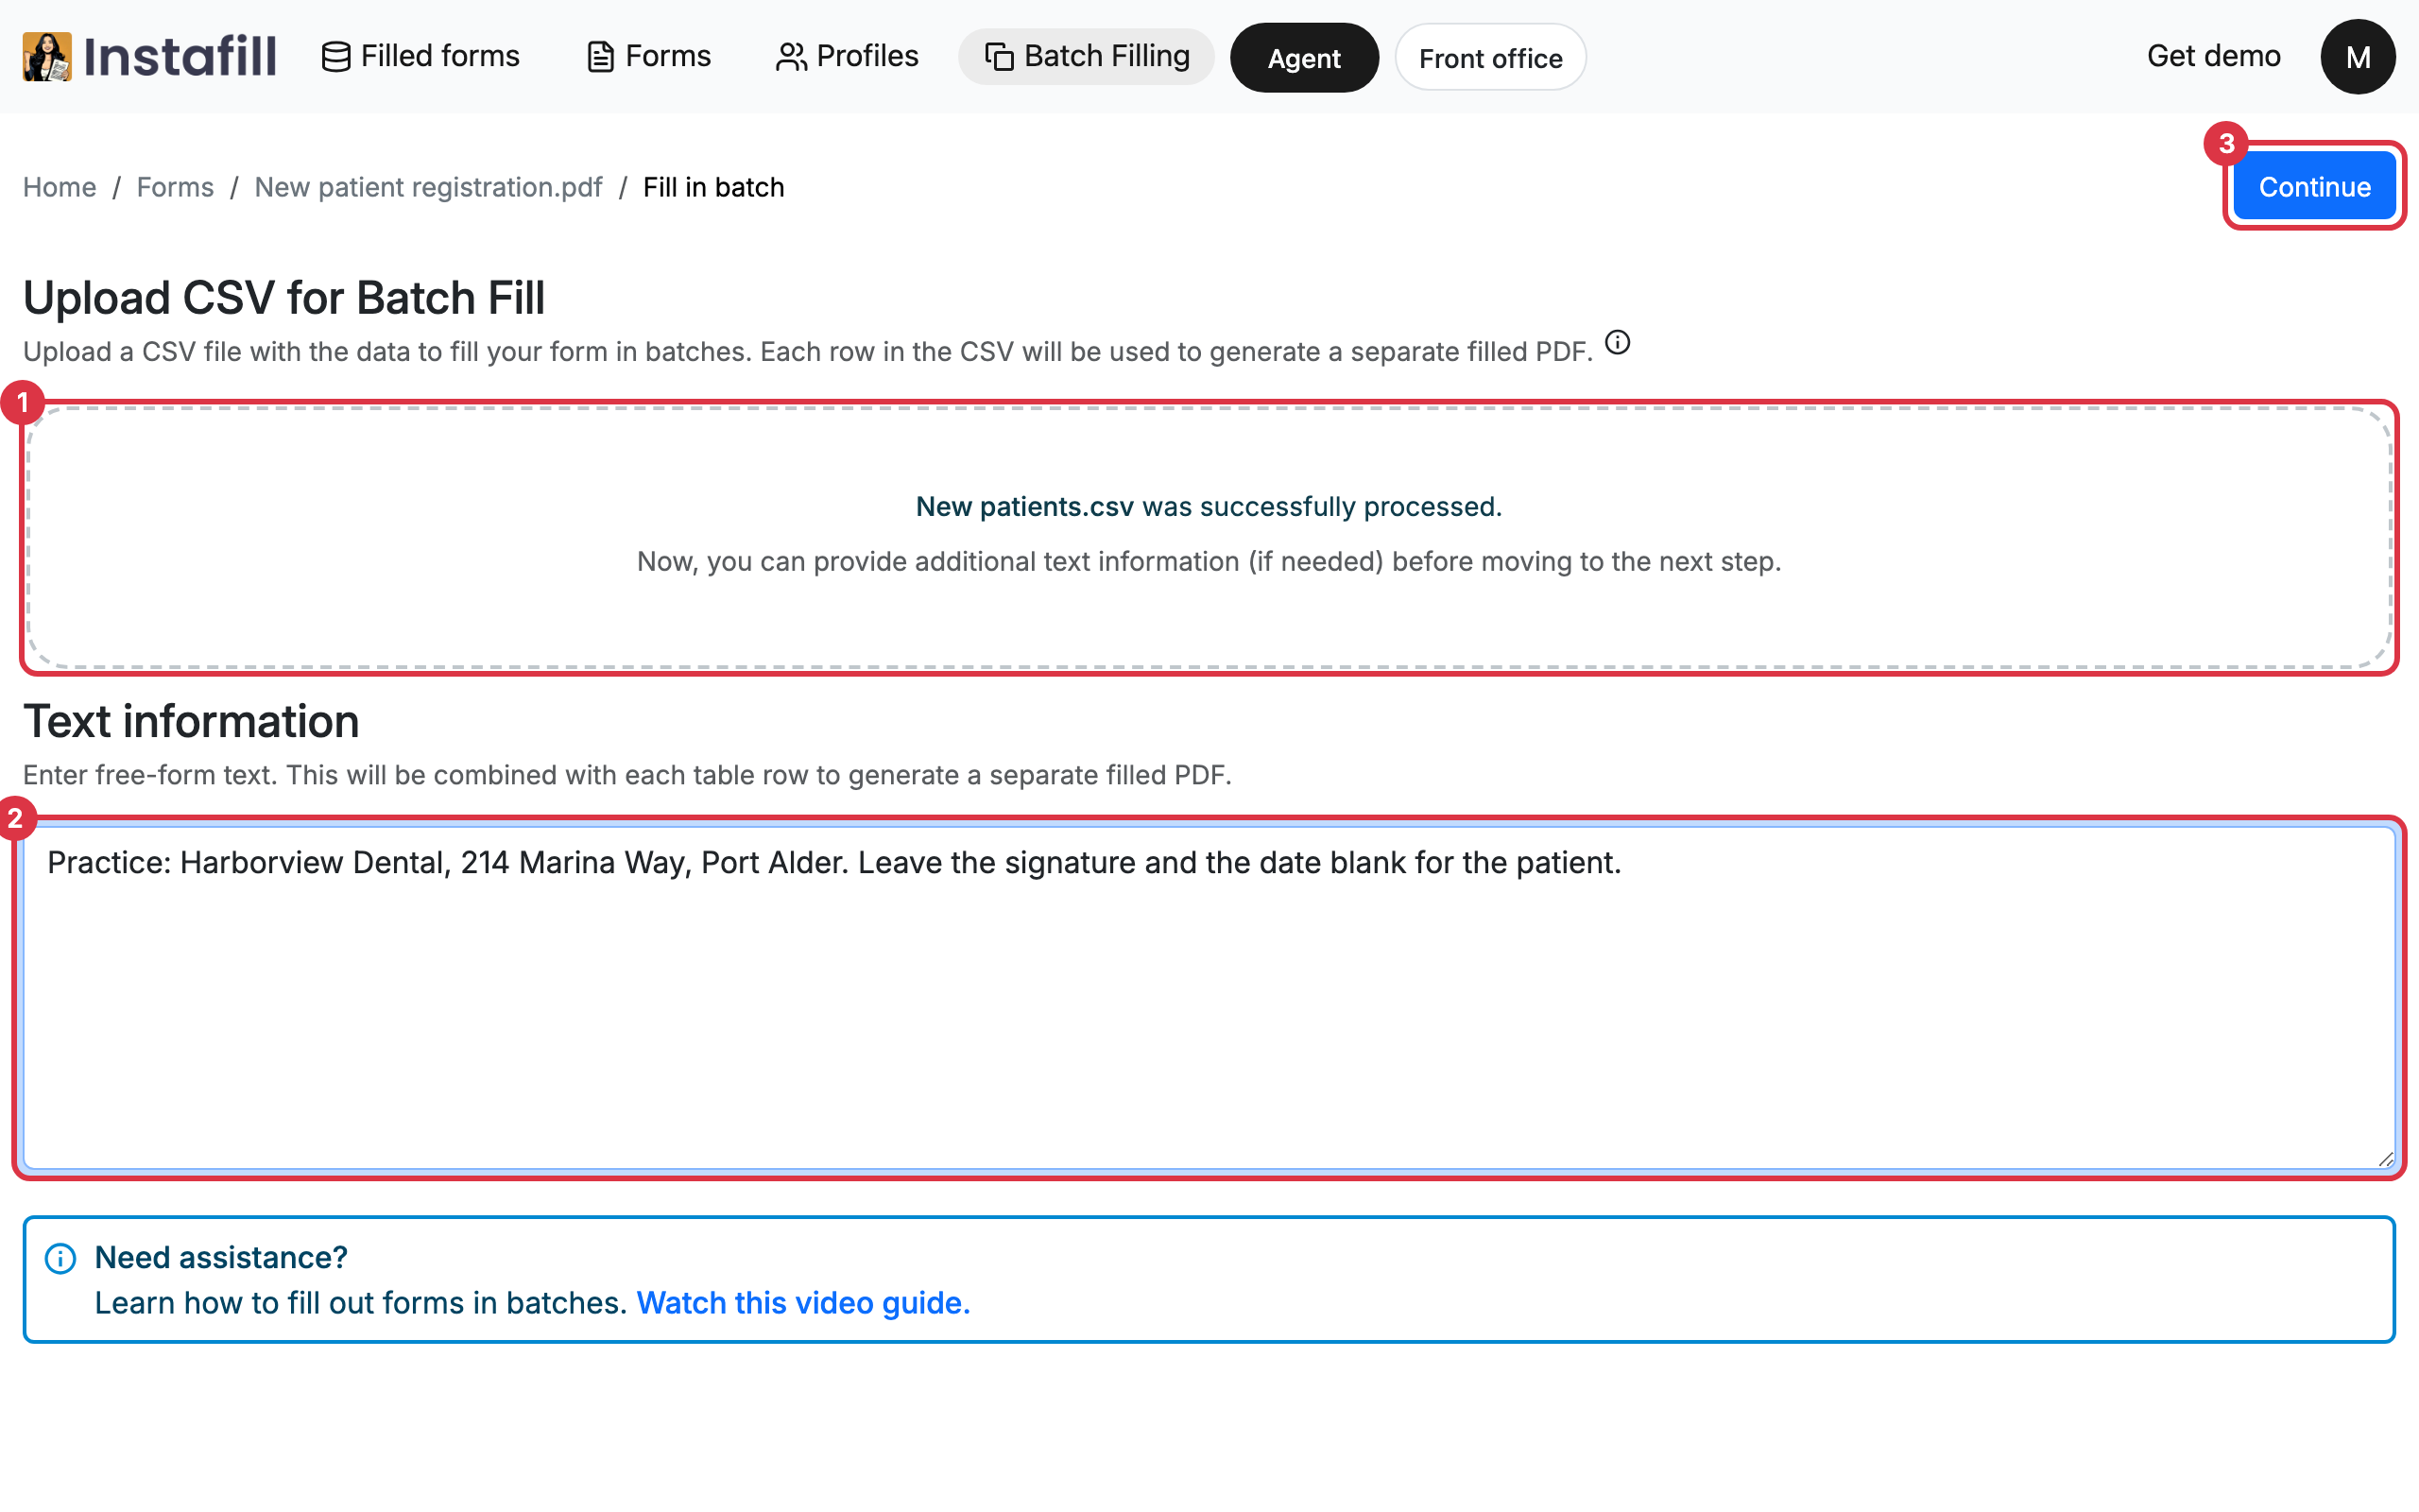
Task: Go to Home breadcrumb
Action: [x=59, y=187]
